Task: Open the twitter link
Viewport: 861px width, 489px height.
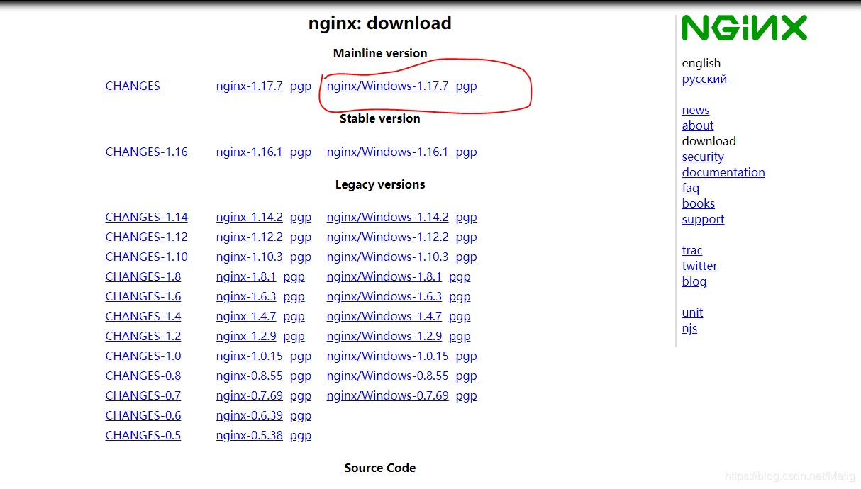Action: click(x=699, y=266)
